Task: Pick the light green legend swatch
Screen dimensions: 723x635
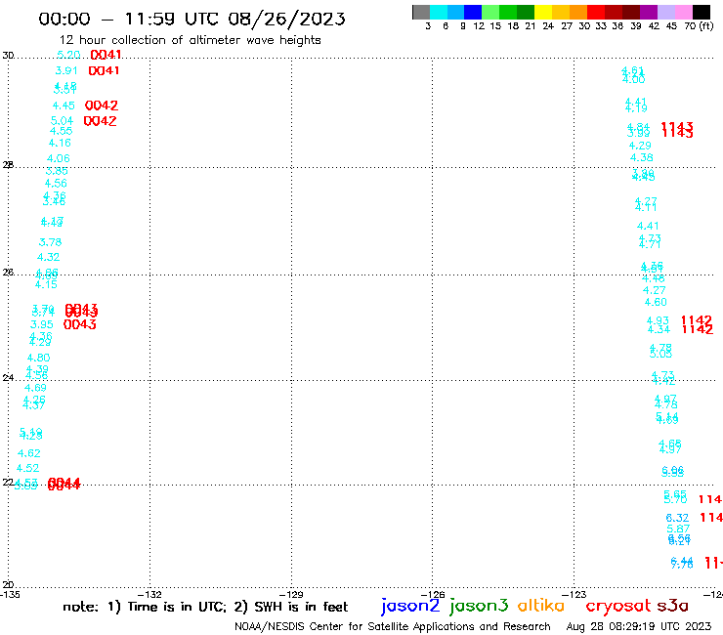Action: click(x=490, y=12)
